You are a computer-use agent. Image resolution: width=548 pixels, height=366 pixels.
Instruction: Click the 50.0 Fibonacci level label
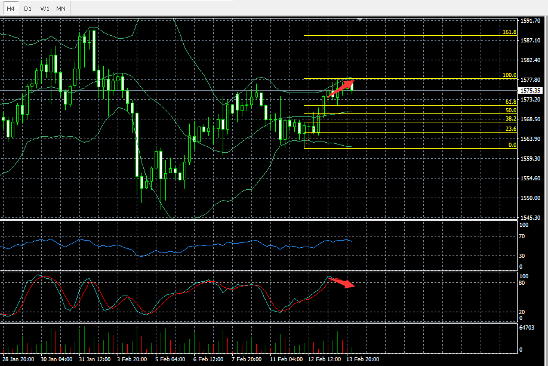[510, 110]
